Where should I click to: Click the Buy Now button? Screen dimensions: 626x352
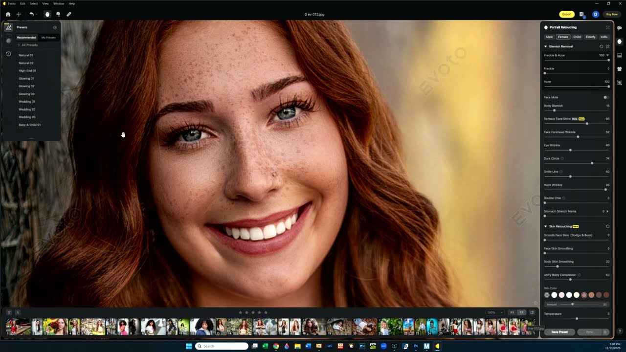(x=611, y=14)
